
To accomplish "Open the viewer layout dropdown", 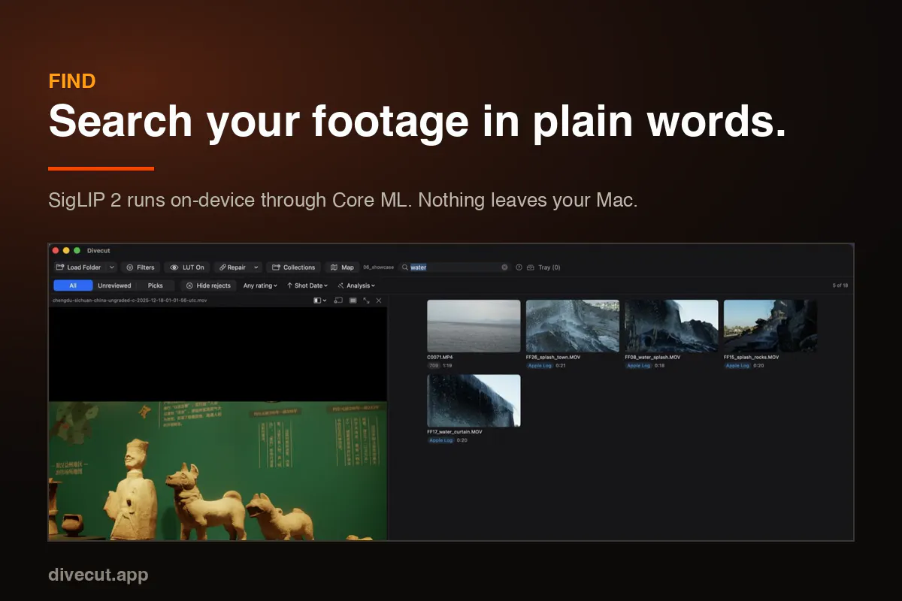I will point(319,300).
